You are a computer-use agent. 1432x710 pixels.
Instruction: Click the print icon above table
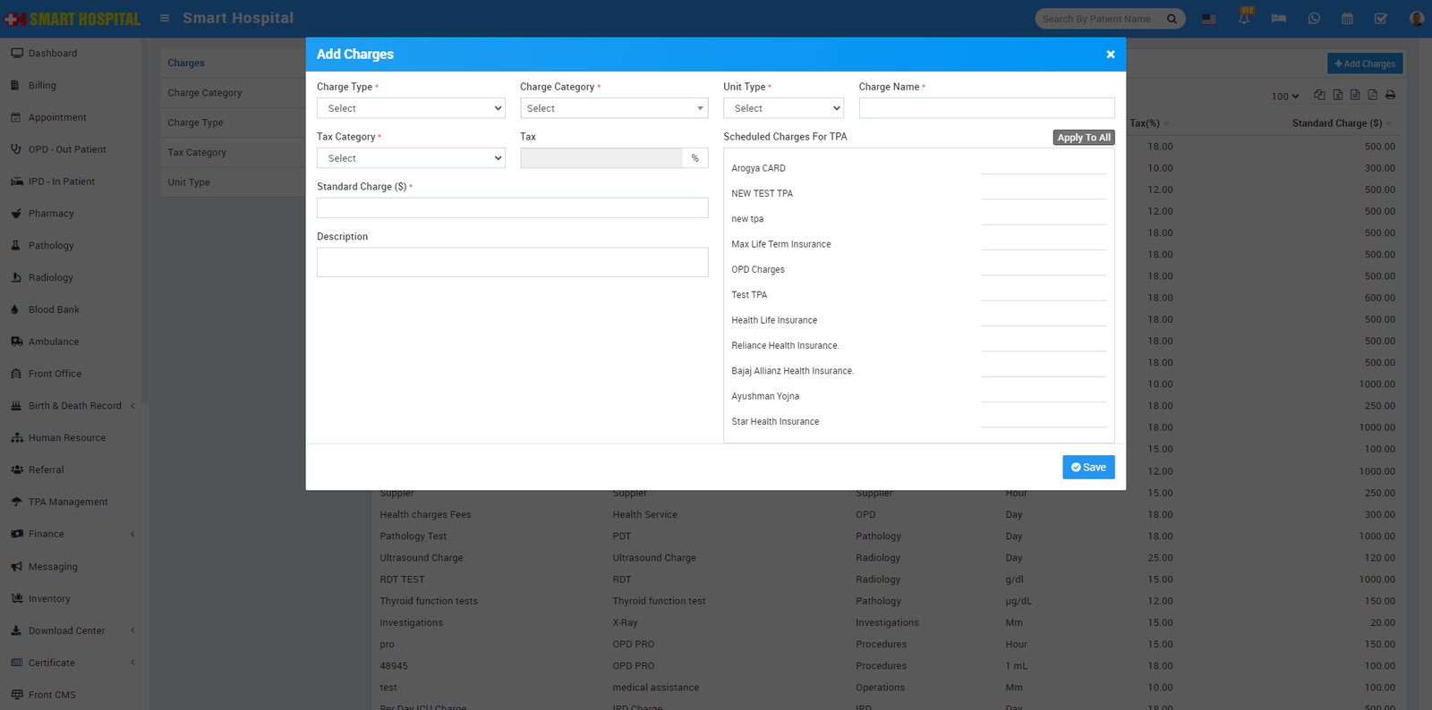[1390, 95]
